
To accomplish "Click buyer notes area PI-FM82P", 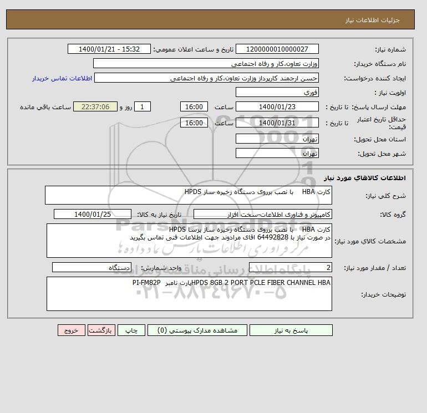I will coord(189,294).
